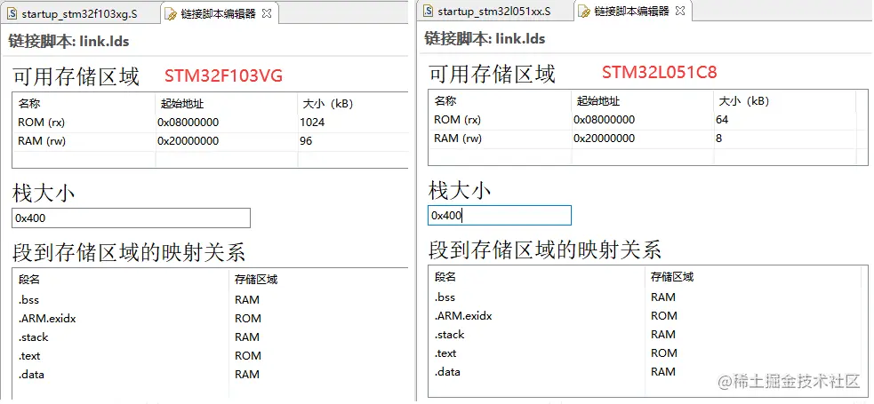Image resolution: width=874 pixels, height=404 pixels.
Task: Close the left window's 链接脚本编辑器 tab
Action: point(267,13)
